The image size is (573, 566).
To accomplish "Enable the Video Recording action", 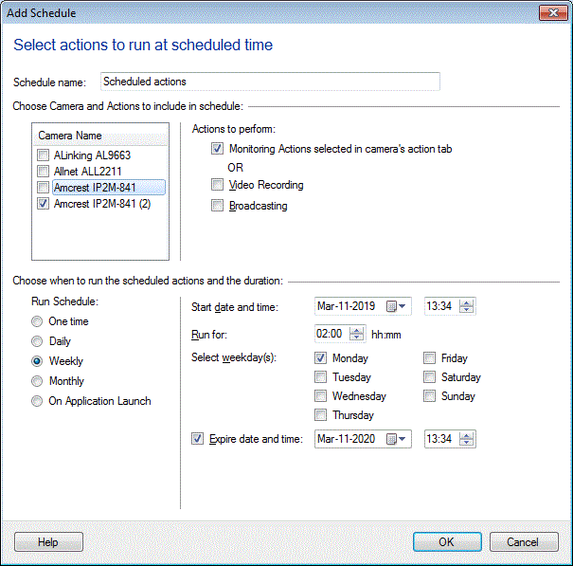I will [218, 185].
